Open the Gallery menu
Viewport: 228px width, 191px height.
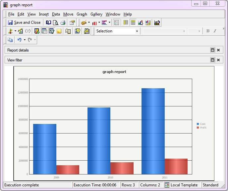click(96, 14)
